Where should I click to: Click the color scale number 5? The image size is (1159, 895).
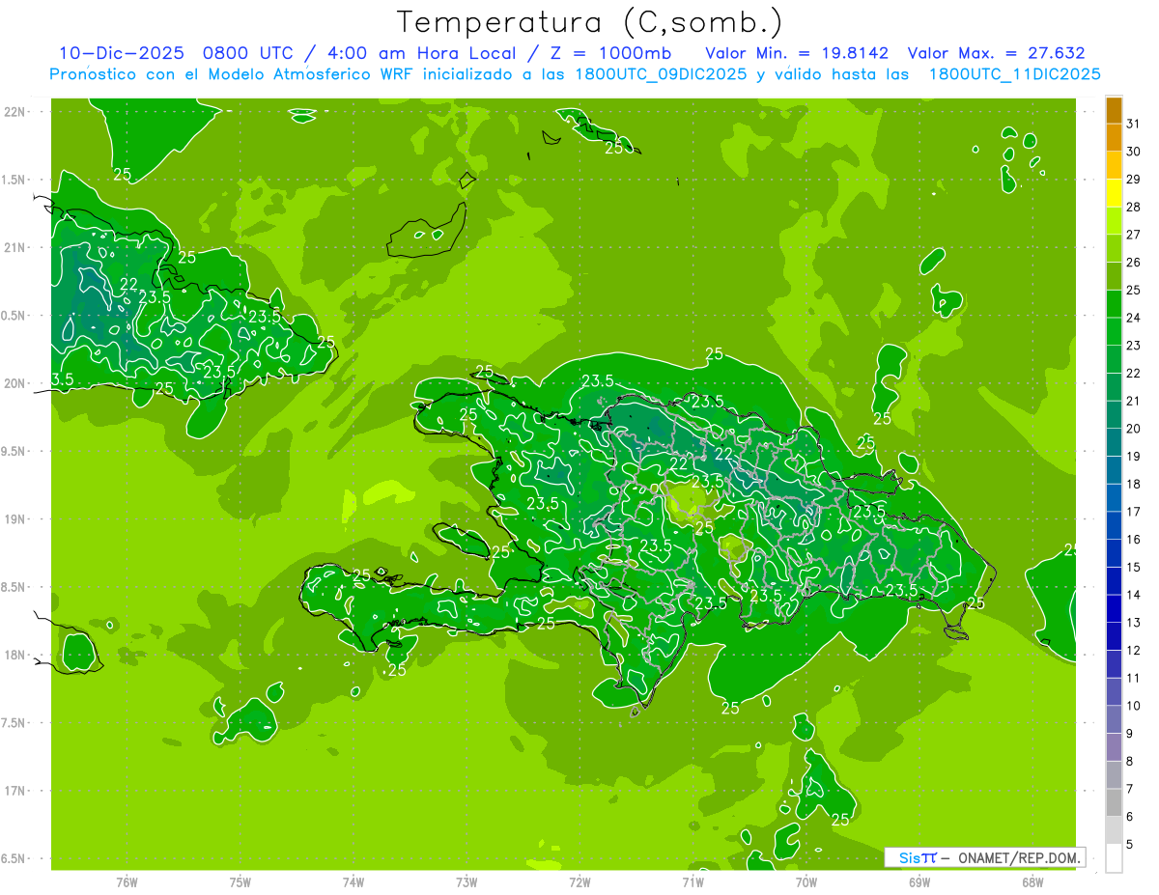pos(1129,845)
